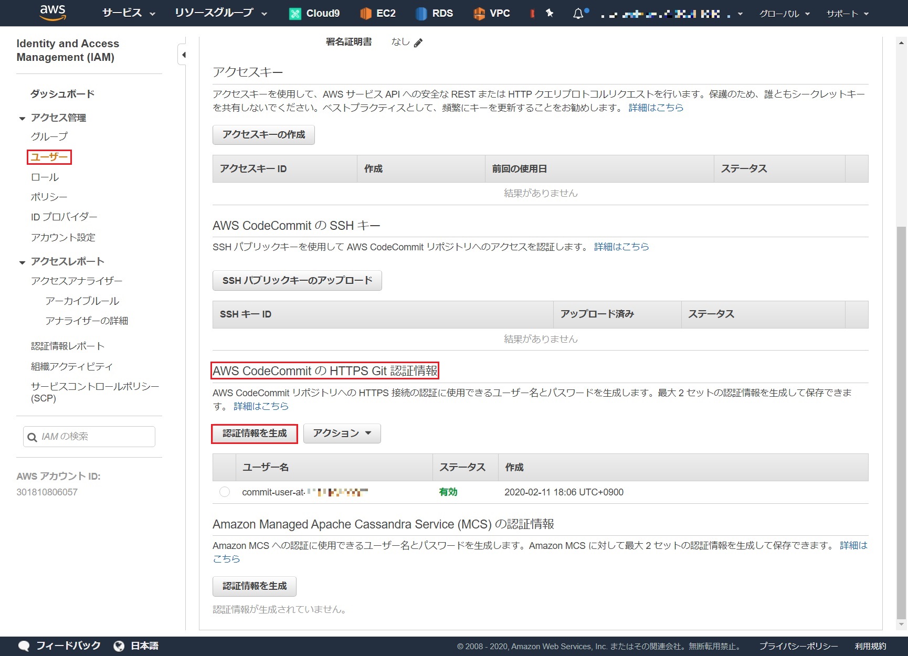908x656 pixels.
Task: Click the IAM の検索 search field
Action: [x=94, y=437]
